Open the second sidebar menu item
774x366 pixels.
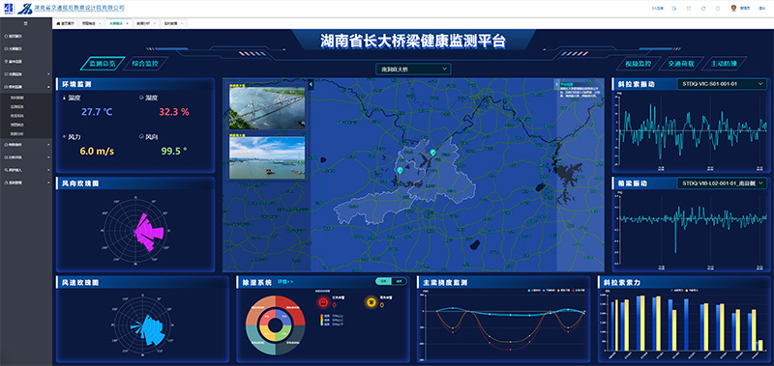point(26,48)
